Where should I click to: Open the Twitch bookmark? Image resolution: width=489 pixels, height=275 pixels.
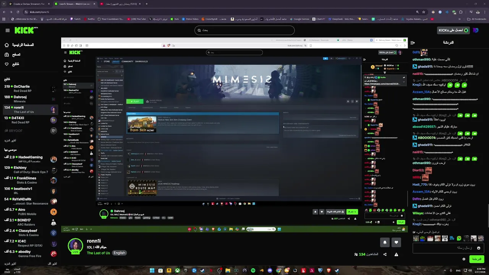75,19
